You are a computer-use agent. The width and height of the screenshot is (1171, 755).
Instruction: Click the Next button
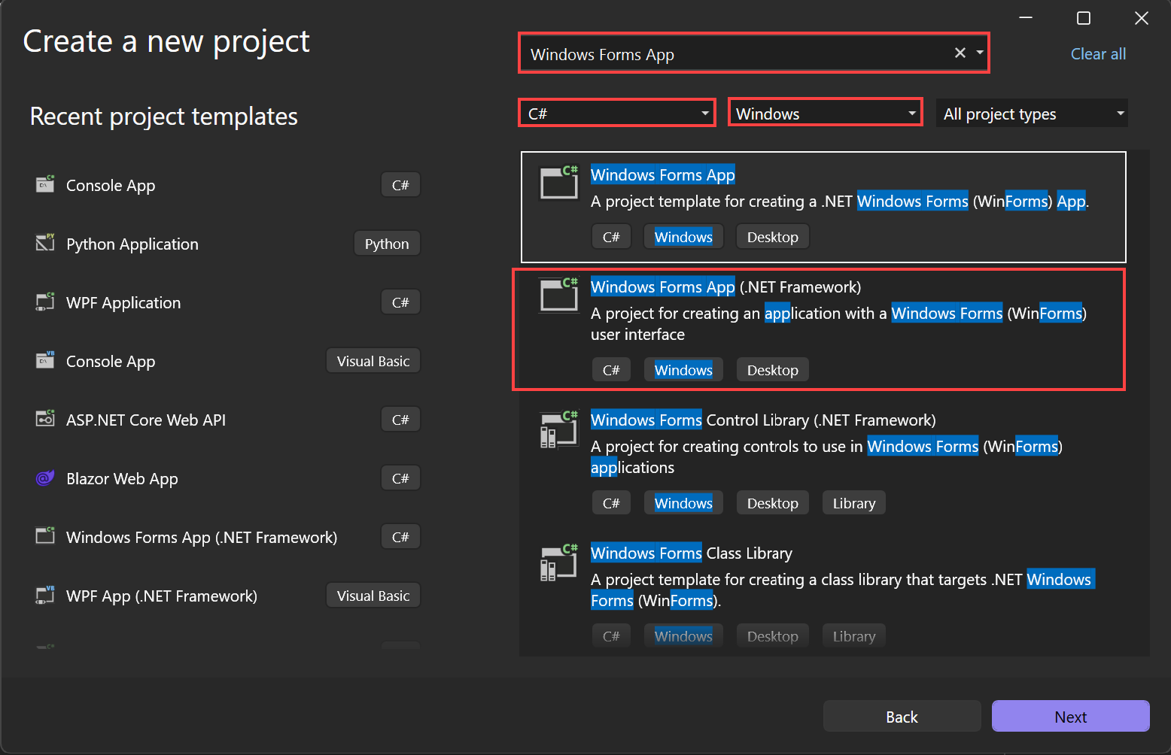coord(1069,716)
